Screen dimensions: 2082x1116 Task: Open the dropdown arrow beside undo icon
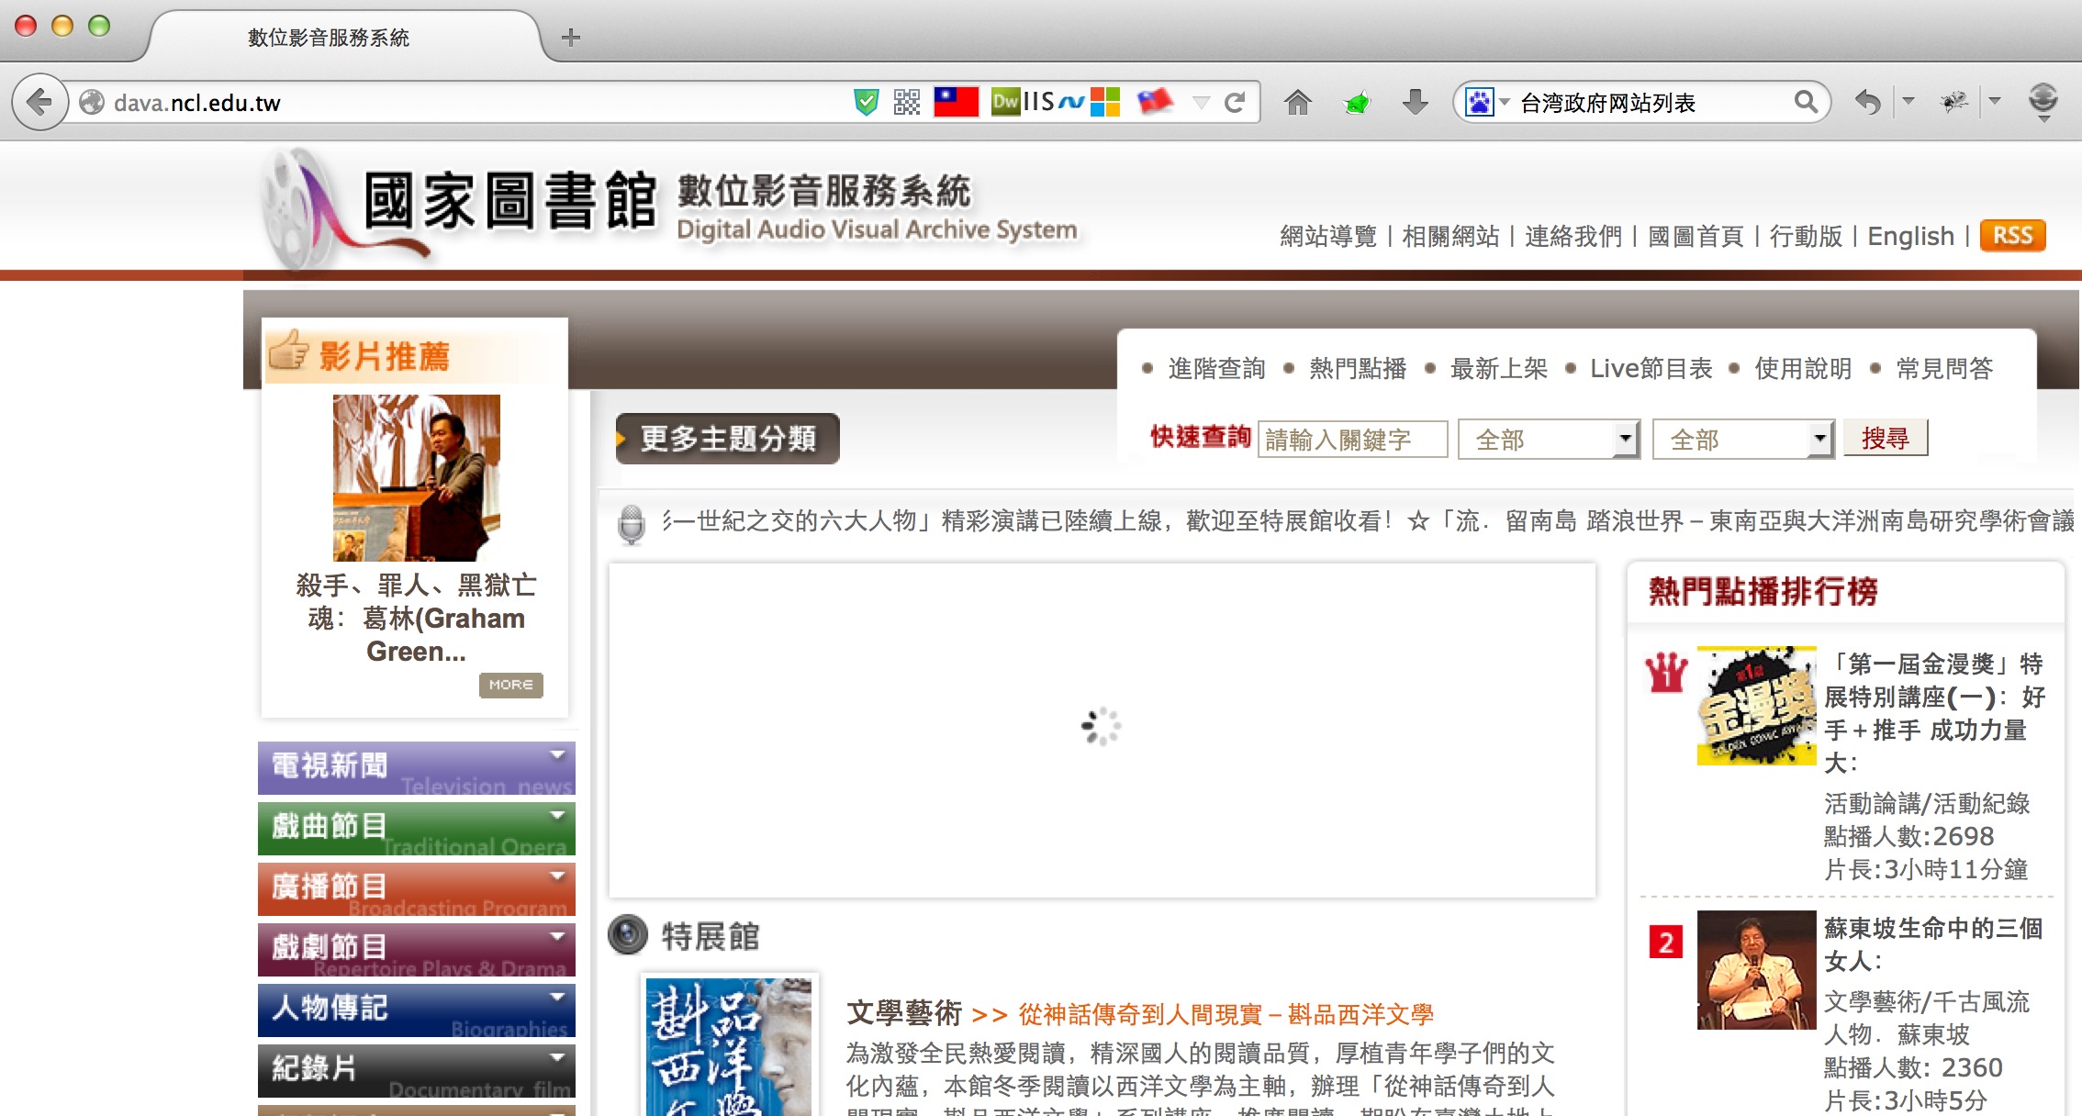click(1908, 101)
